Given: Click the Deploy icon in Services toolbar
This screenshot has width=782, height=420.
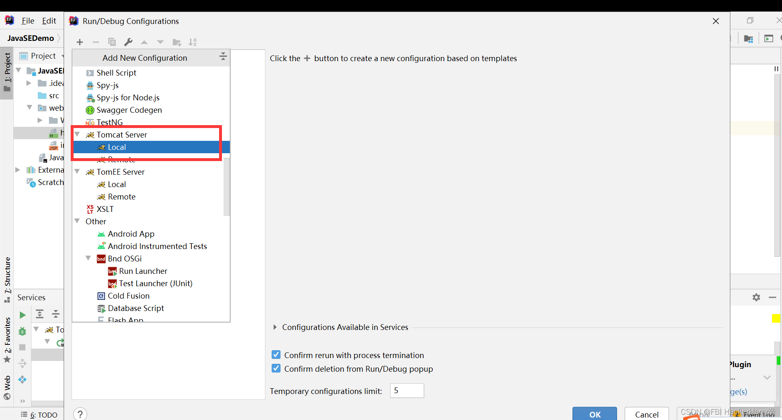Looking at the screenshot, I should click(x=22, y=380).
